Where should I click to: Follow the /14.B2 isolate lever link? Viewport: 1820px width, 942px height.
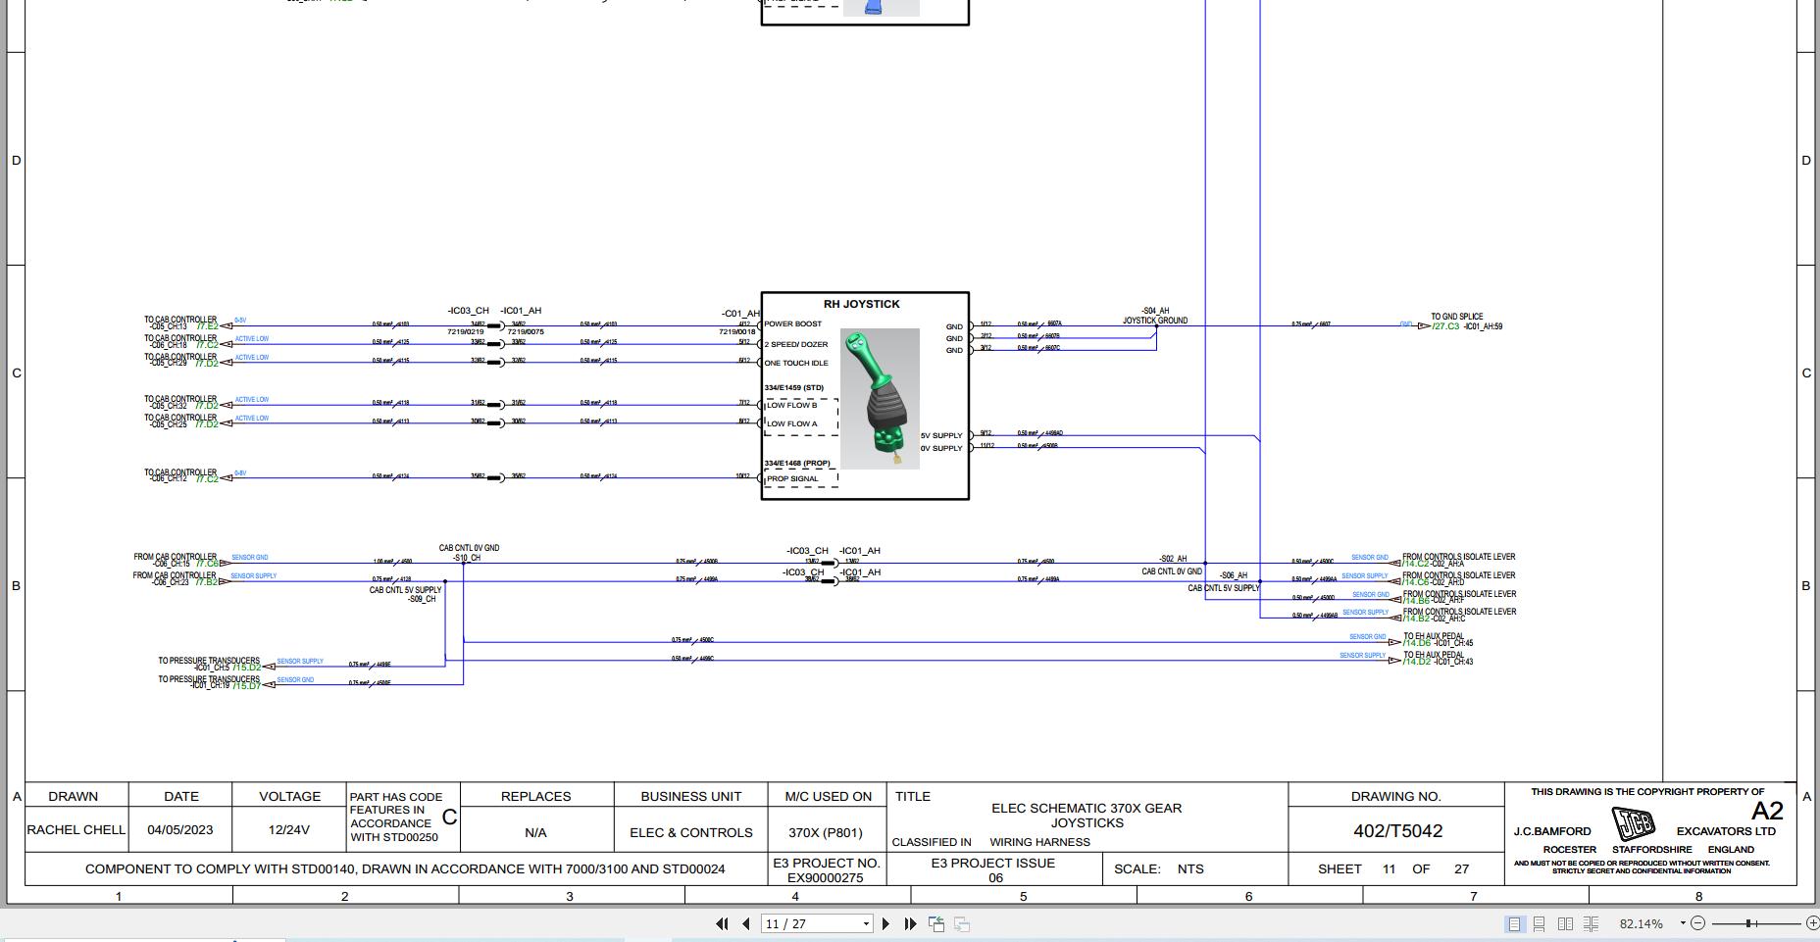1416,619
